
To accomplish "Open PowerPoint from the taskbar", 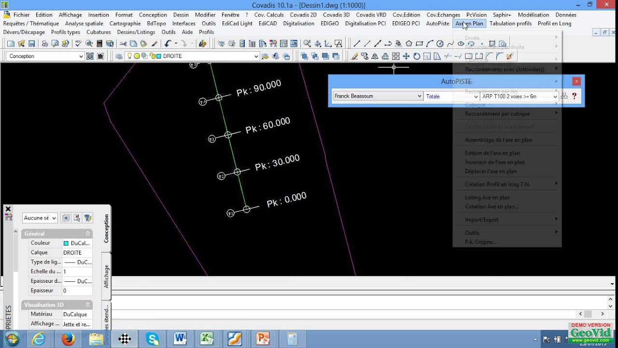I will point(263,339).
